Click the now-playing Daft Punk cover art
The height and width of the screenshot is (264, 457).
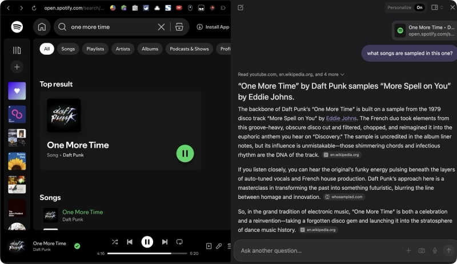click(x=17, y=246)
